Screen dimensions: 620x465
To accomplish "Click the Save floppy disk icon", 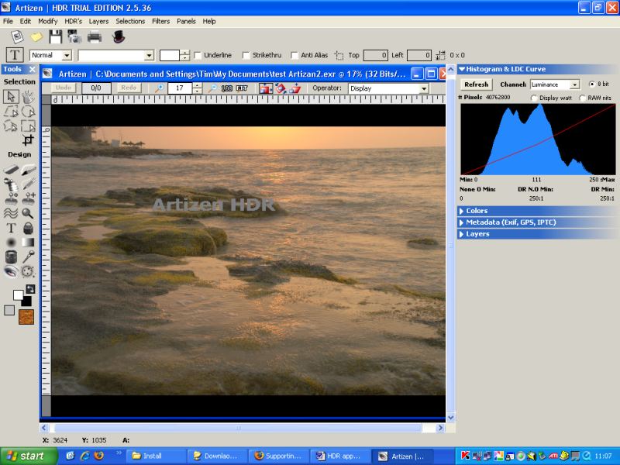I will coord(55,36).
